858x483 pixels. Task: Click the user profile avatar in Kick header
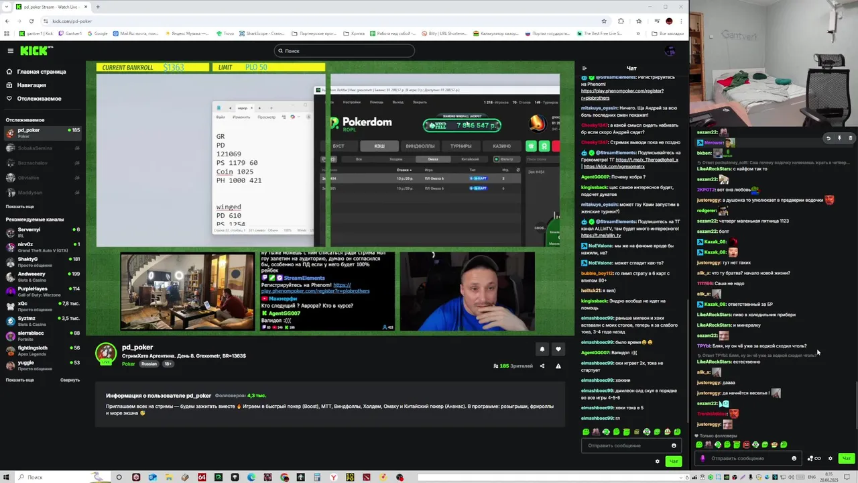670,51
